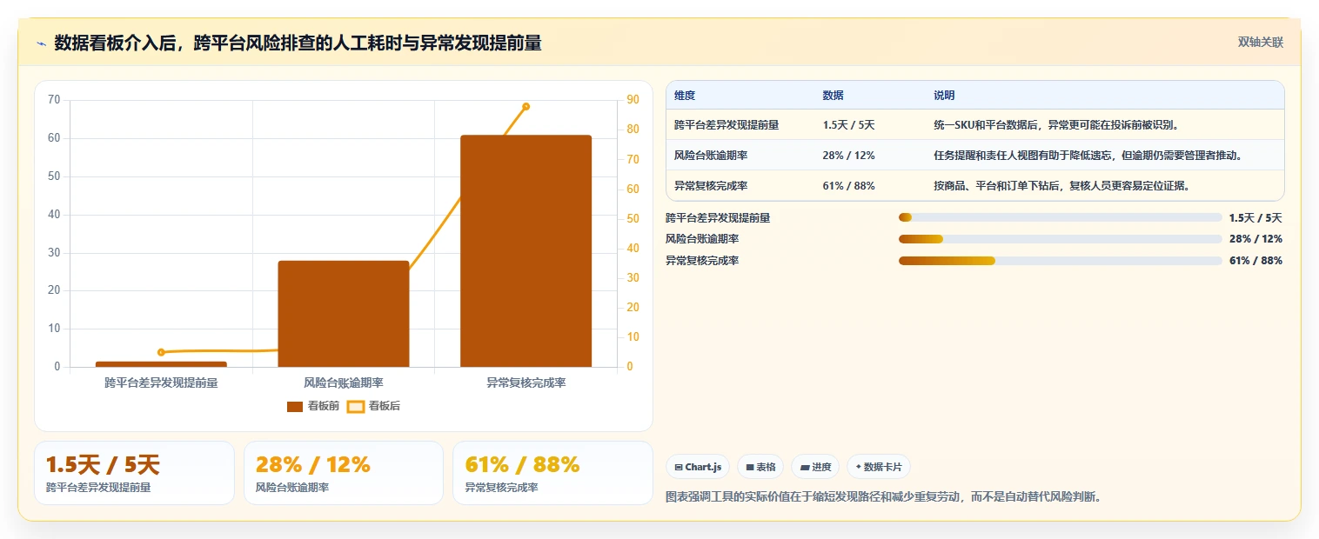The image size is (1319, 539).
Task: Click progress value 61% / 88%
Action: 1255,261
